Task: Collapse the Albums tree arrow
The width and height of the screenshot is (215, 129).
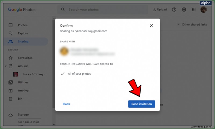Action: point(6,66)
